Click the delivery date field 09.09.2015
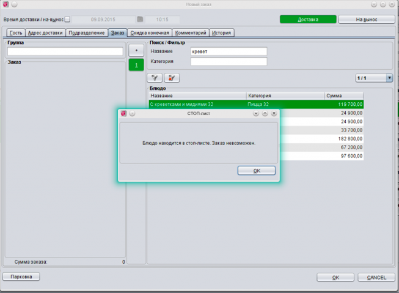The width and height of the screenshot is (399, 293). (103, 20)
